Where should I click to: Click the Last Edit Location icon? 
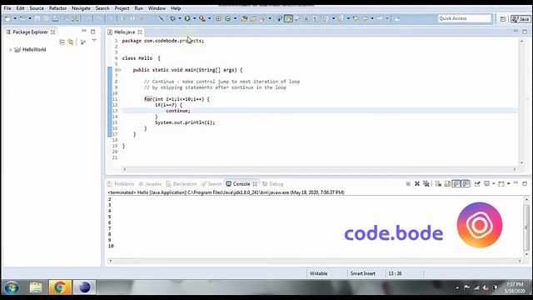[356, 18]
